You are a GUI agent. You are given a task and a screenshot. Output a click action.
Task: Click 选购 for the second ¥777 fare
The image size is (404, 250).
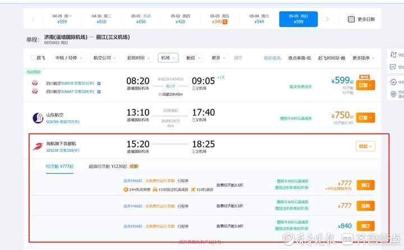pos(365,206)
